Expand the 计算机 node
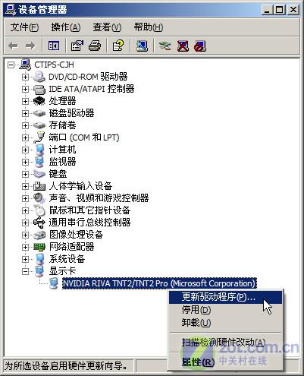 click(x=25, y=150)
